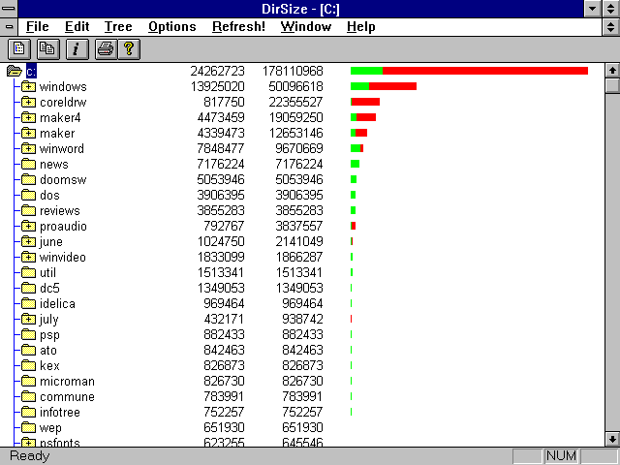Click the doomsw folder icon
Screen dimensions: 620x465
coord(28,179)
